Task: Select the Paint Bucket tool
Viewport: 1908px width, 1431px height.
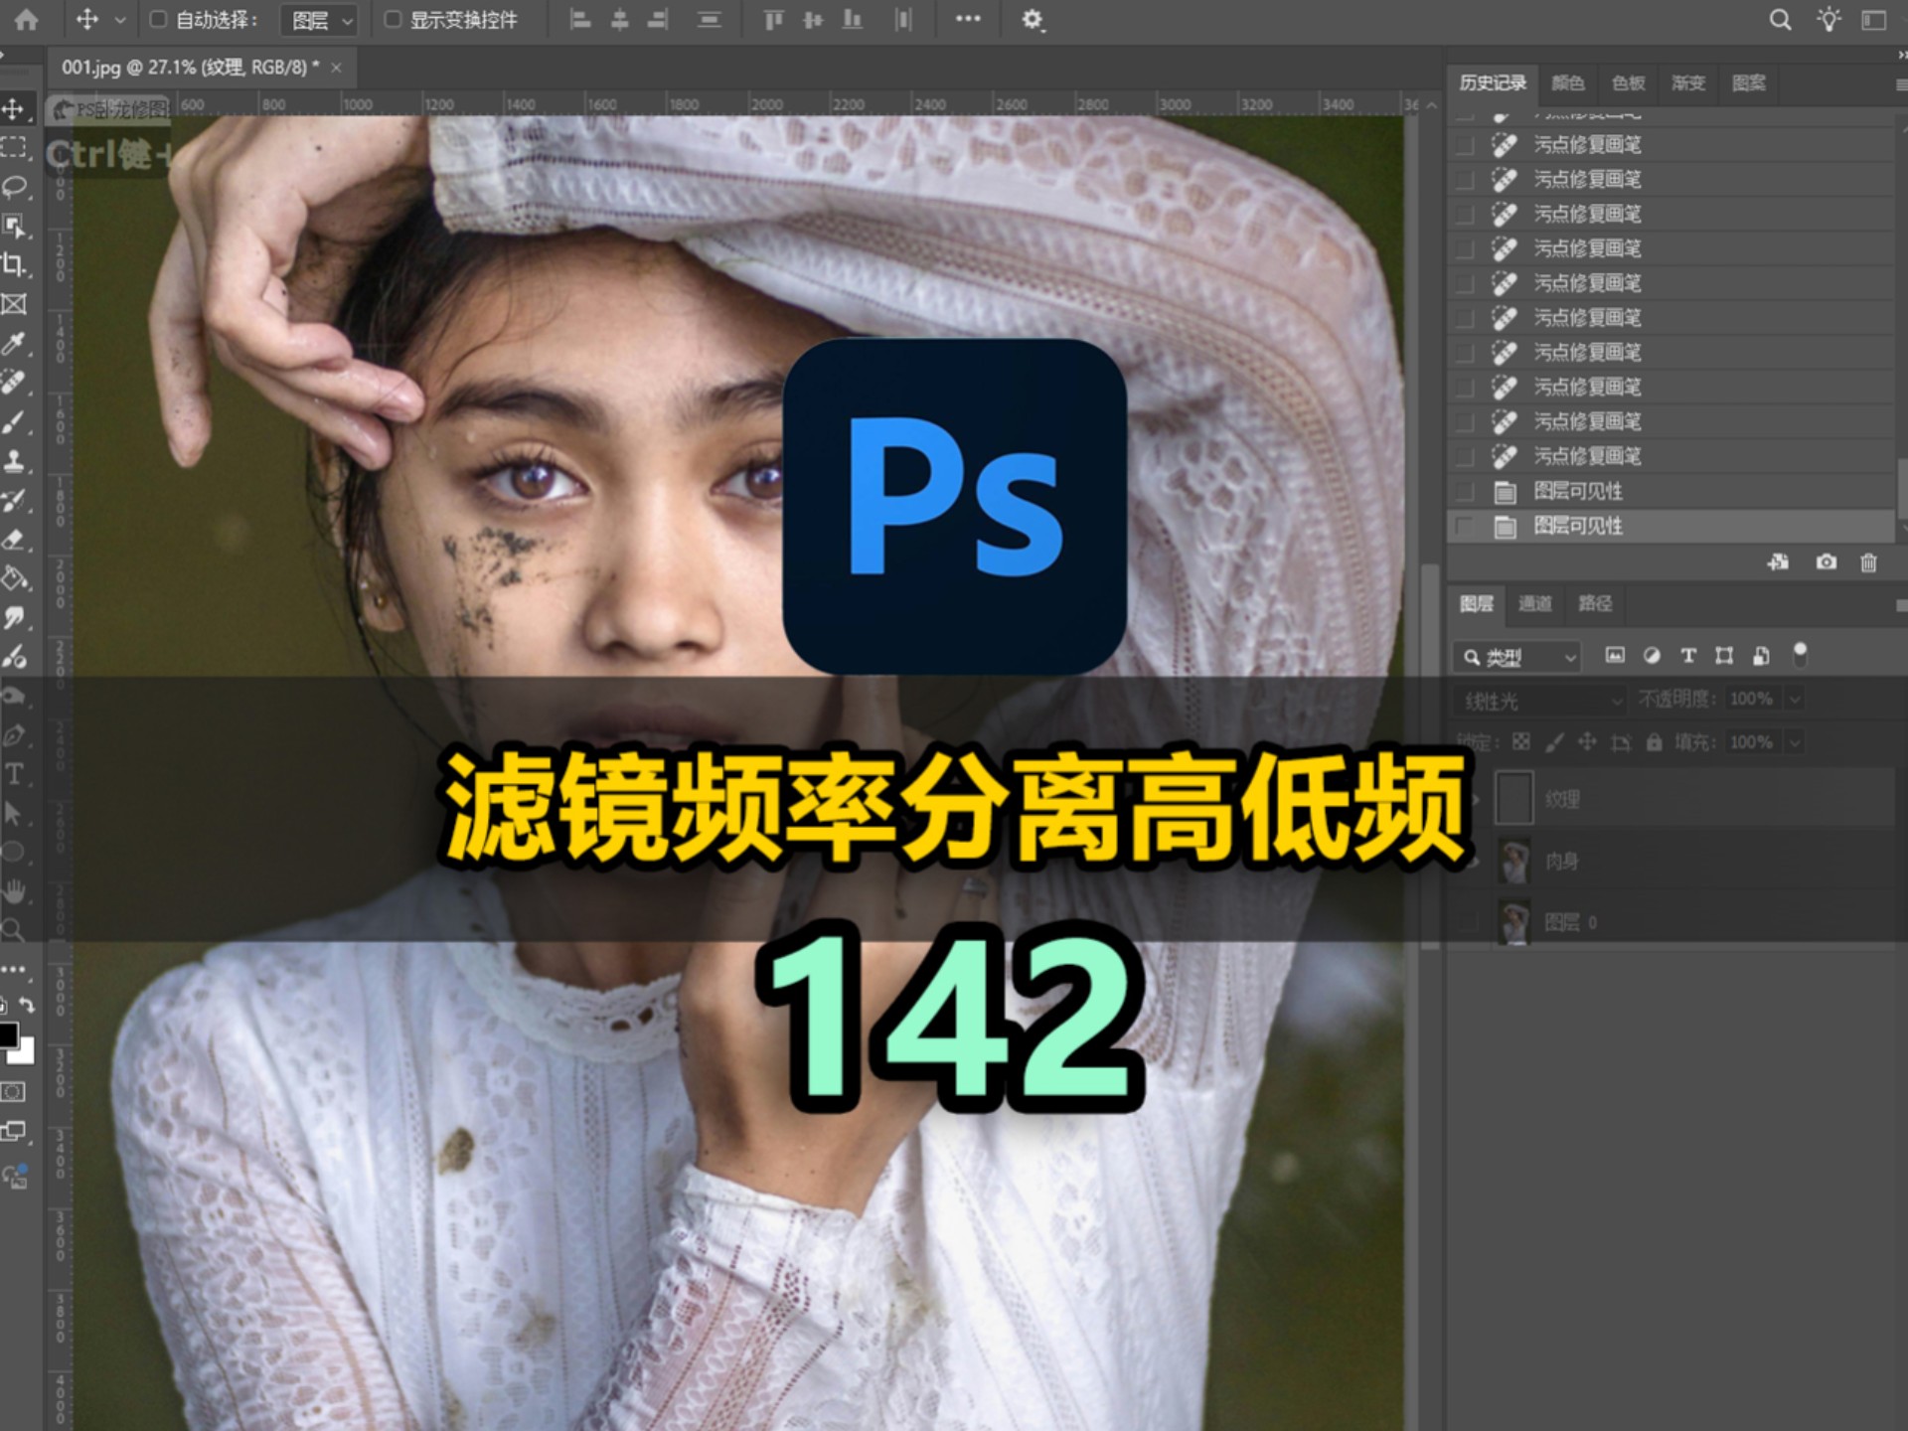Action: pyautogui.click(x=14, y=578)
